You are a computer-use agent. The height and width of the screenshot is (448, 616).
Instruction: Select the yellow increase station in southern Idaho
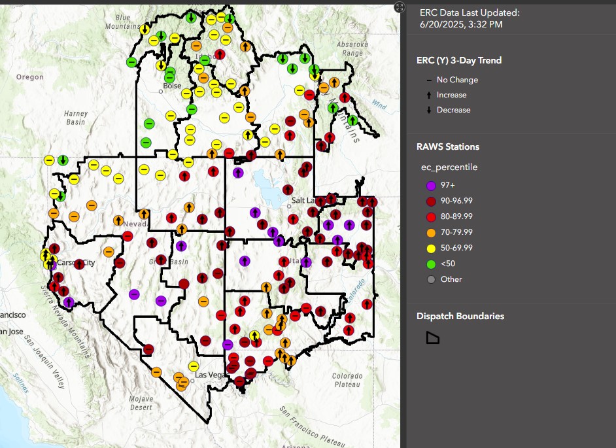coord(247,135)
